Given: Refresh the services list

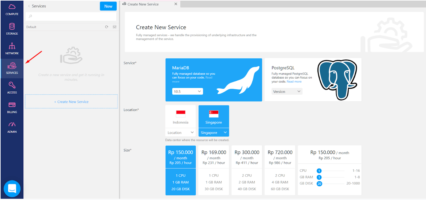Looking at the screenshot, I should pyautogui.click(x=107, y=27).
